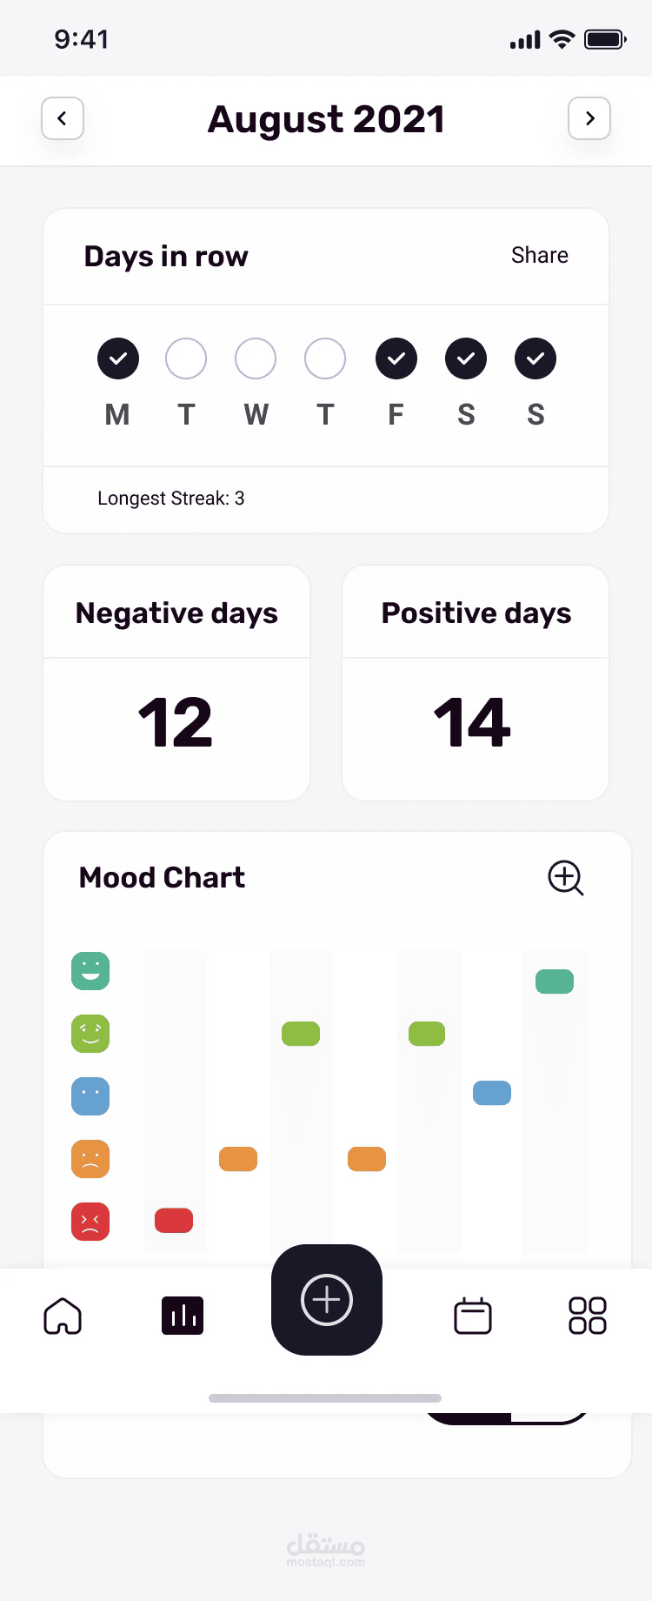
Task: Share the Days in row streak
Action: pyautogui.click(x=540, y=255)
